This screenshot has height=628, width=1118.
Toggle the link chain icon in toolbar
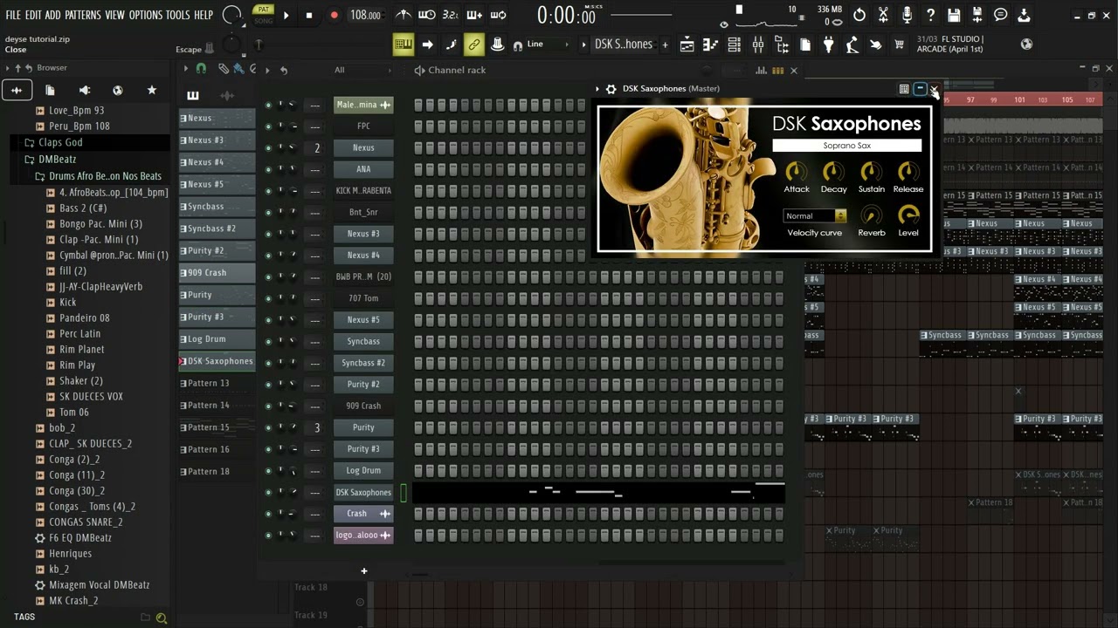473,44
